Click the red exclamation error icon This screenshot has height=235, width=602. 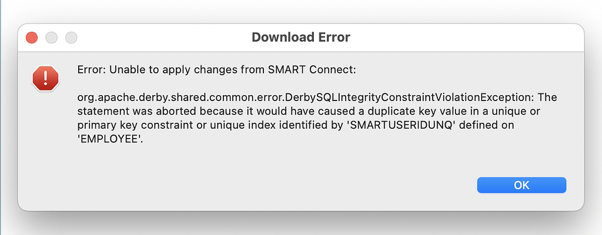click(x=45, y=78)
